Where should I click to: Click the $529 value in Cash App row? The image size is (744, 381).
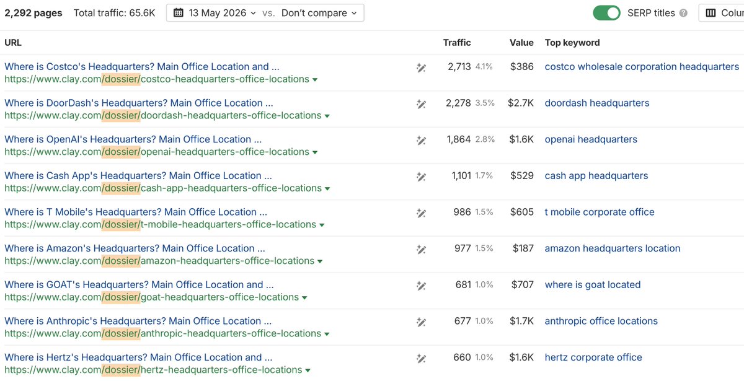click(x=522, y=175)
